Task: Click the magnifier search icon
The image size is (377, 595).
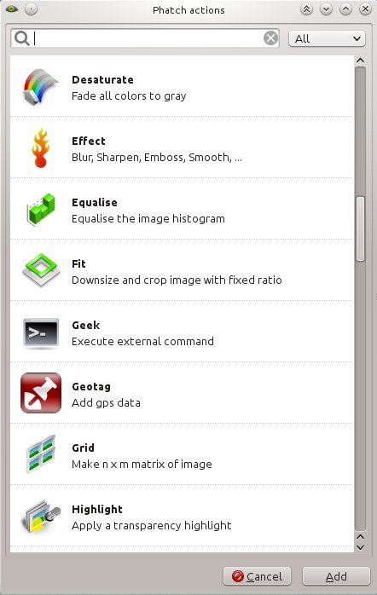Action: tap(22, 38)
